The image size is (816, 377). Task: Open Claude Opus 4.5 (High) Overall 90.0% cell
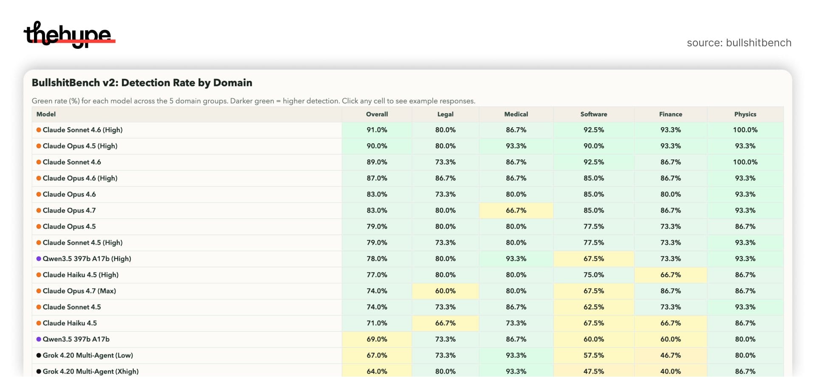[x=377, y=146]
